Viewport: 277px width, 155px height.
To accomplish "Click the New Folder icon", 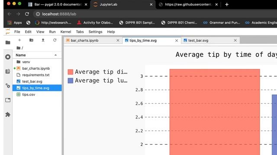I will coord(31,40).
